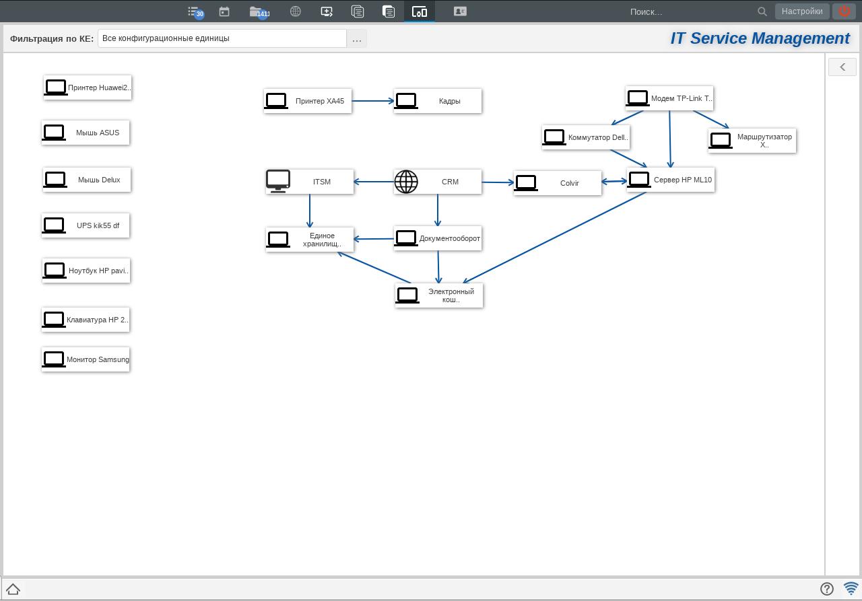This screenshot has width=862, height=601.
Task: Click the red power logout button
Action: [844, 11]
